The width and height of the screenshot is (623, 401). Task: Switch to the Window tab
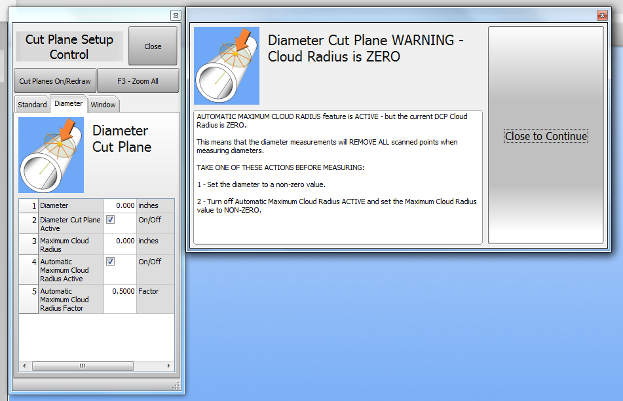click(x=103, y=105)
